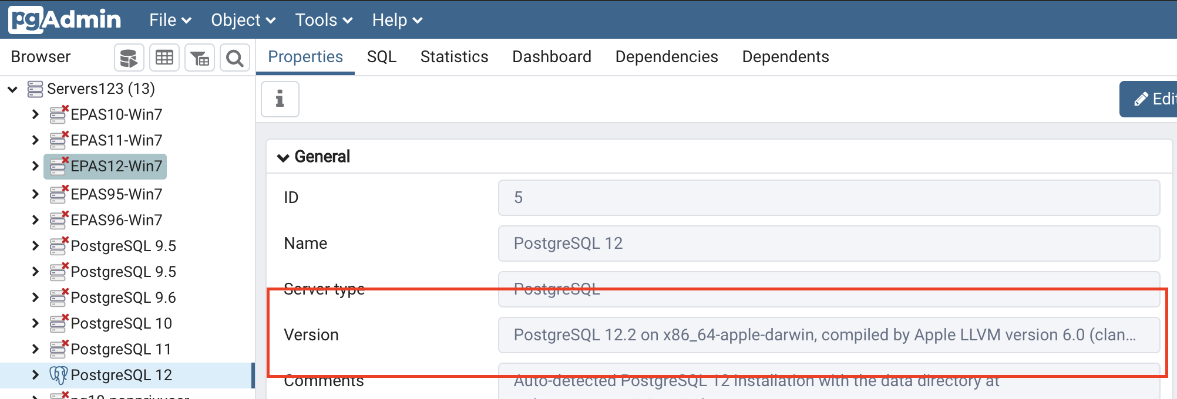Expand the EPAS12-Win7 tree node
This screenshot has width=1177, height=399.
35,166
